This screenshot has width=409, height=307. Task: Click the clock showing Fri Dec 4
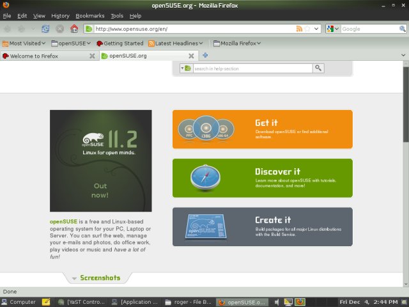[368, 302]
